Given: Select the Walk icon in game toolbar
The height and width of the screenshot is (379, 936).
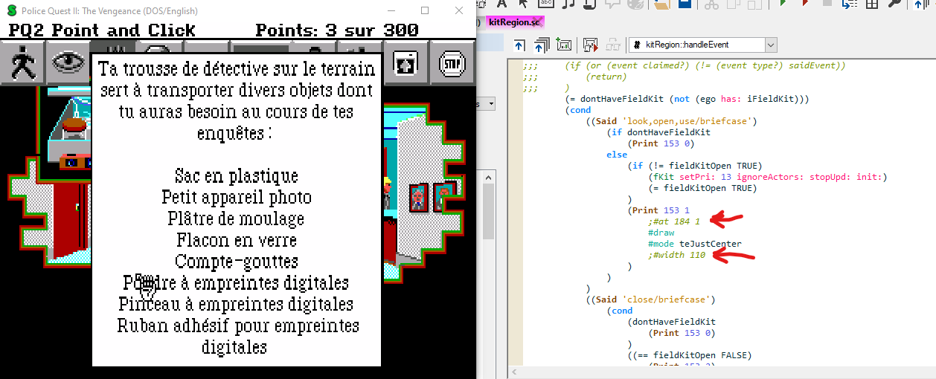Looking at the screenshot, I should click(x=22, y=62).
